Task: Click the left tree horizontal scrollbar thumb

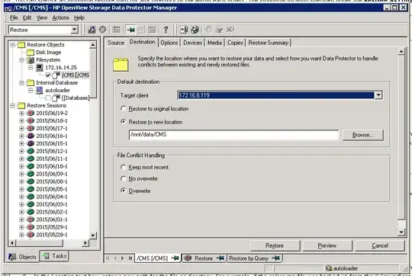Action: tap(39, 243)
